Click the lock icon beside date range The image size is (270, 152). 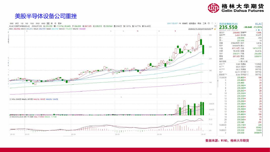215,29
